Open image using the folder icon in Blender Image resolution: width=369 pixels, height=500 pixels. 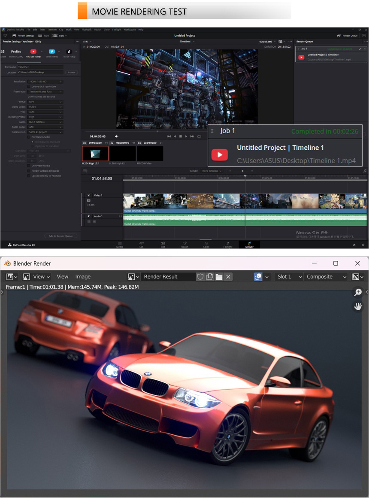click(x=219, y=277)
